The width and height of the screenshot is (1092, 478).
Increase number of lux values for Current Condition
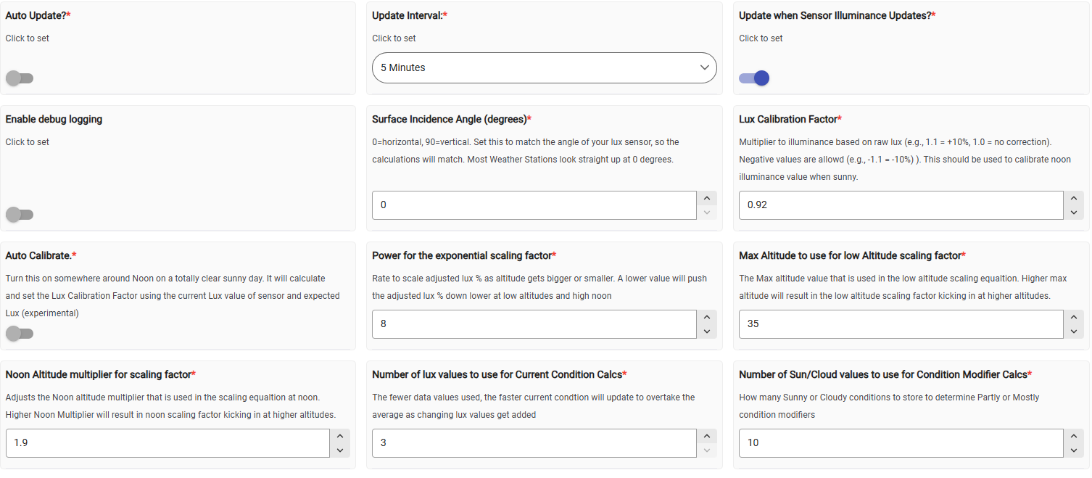pos(707,436)
